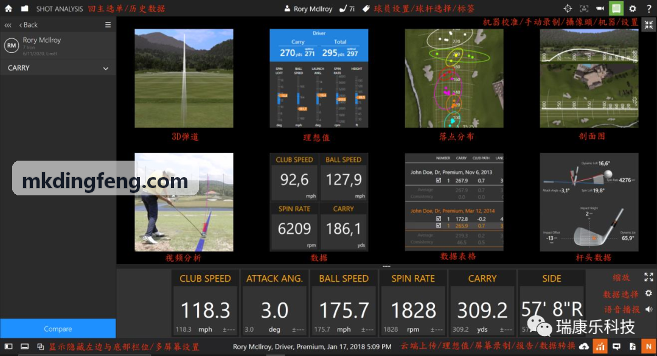Screen dimensions: 657x356
Task: Collapse the tile view with the shrink icon
Action: pos(648,25)
